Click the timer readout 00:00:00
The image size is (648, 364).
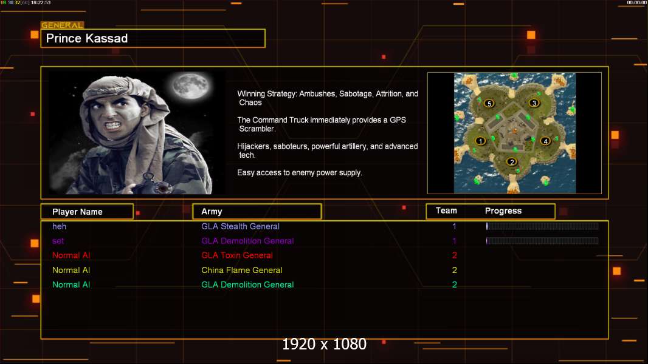click(637, 2)
